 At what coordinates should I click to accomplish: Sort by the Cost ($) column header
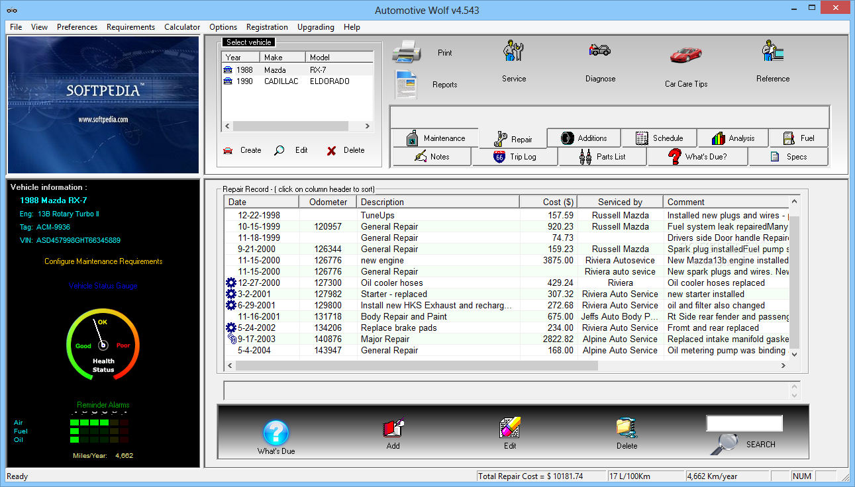coord(548,202)
